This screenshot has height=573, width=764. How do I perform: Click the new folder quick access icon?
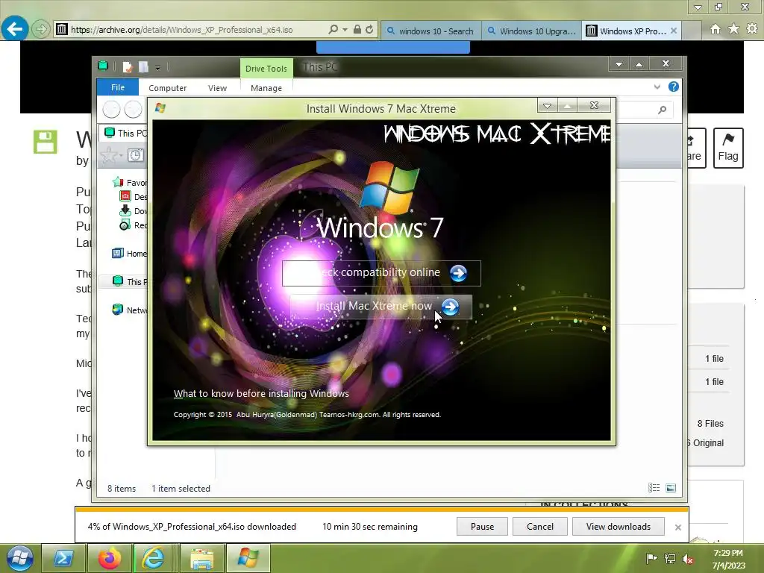[x=143, y=66]
